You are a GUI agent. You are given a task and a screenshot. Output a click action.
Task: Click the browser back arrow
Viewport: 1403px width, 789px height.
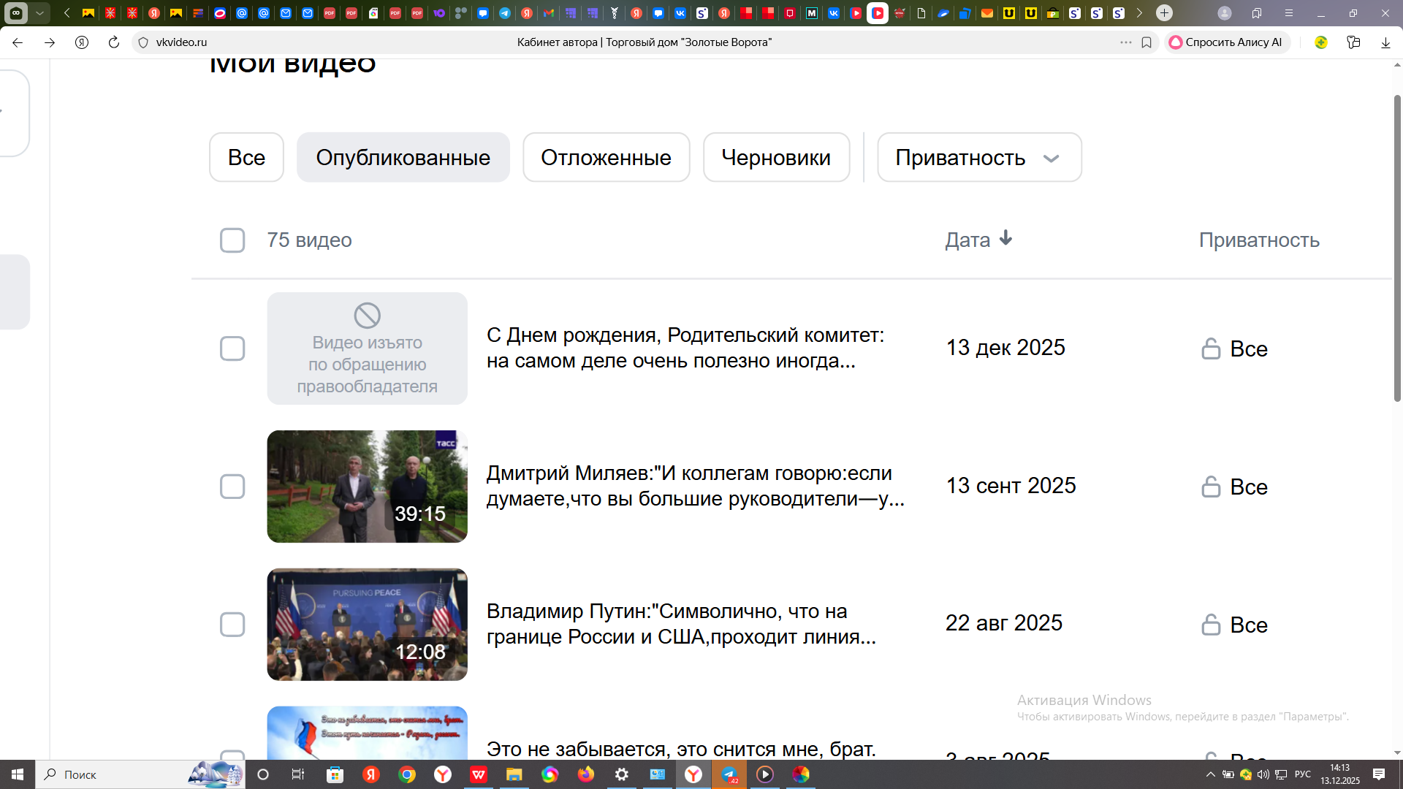pyautogui.click(x=18, y=42)
